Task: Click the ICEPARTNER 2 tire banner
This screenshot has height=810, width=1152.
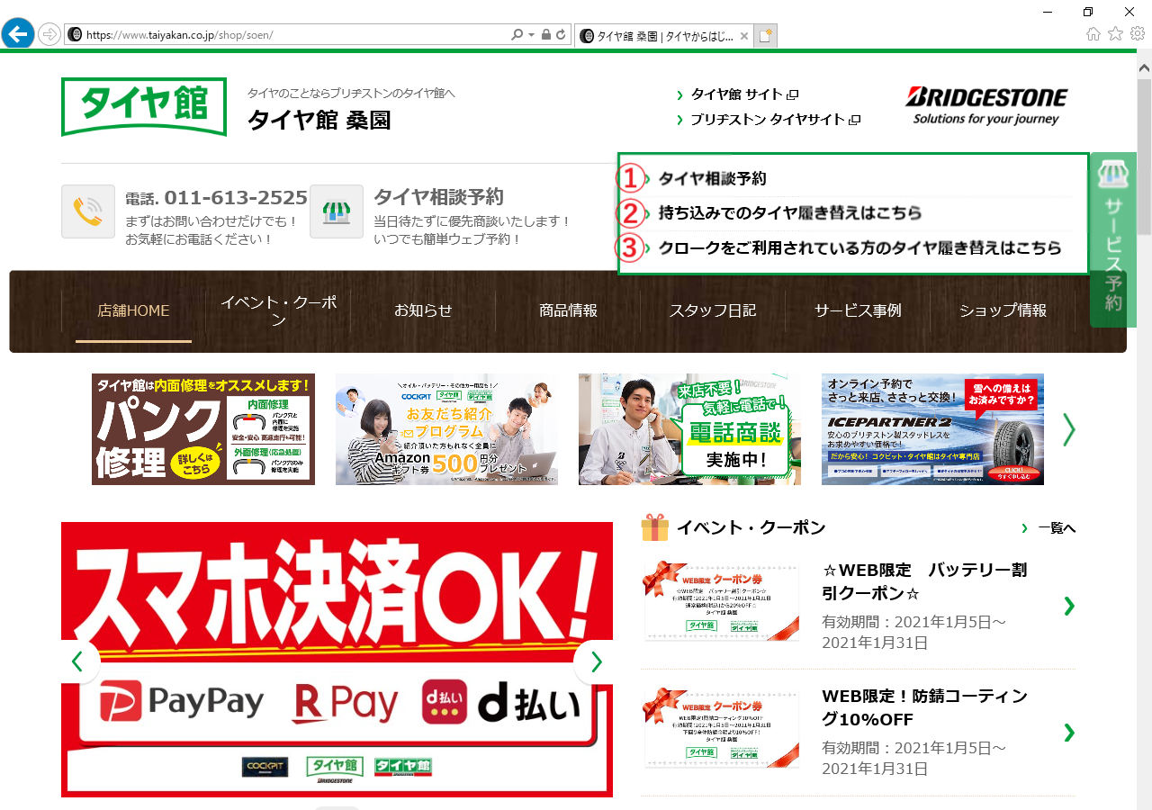Action: coord(932,429)
